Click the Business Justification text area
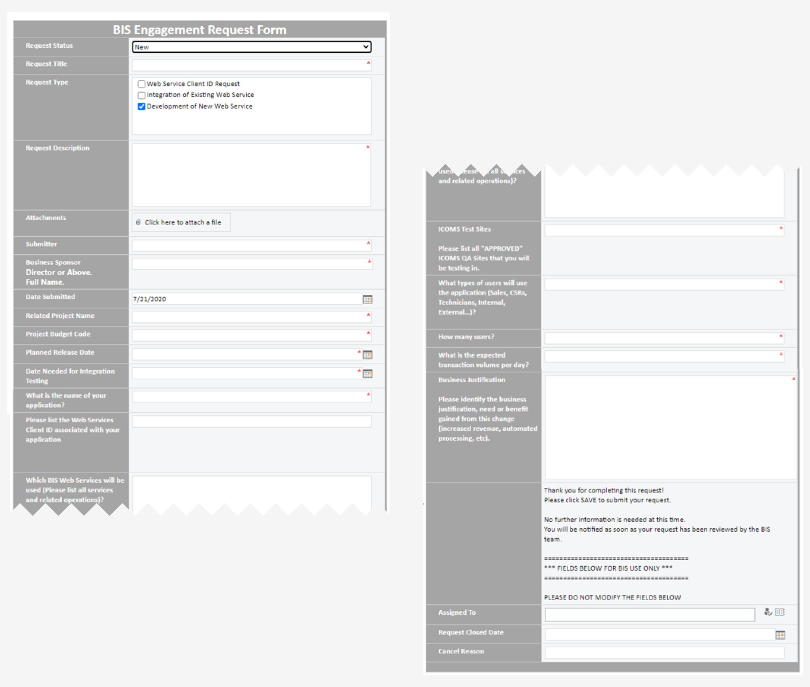This screenshot has height=687, width=810. tap(669, 427)
